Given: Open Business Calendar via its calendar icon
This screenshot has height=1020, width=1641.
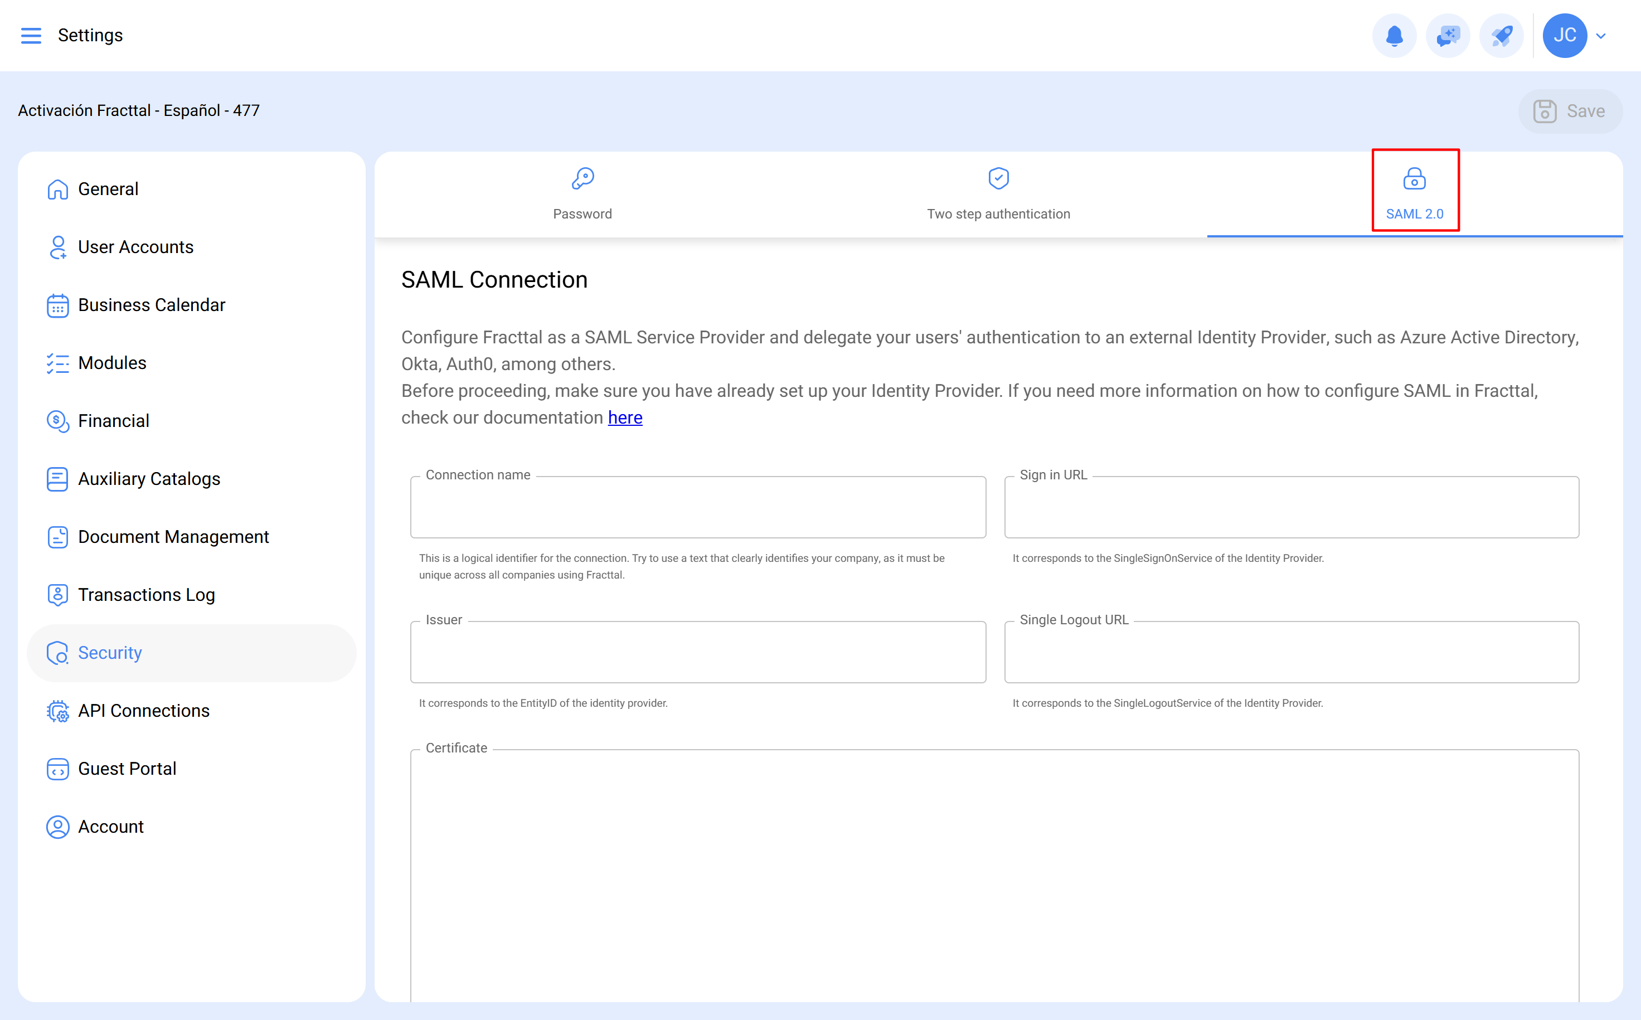Looking at the screenshot, I should 57,305.
